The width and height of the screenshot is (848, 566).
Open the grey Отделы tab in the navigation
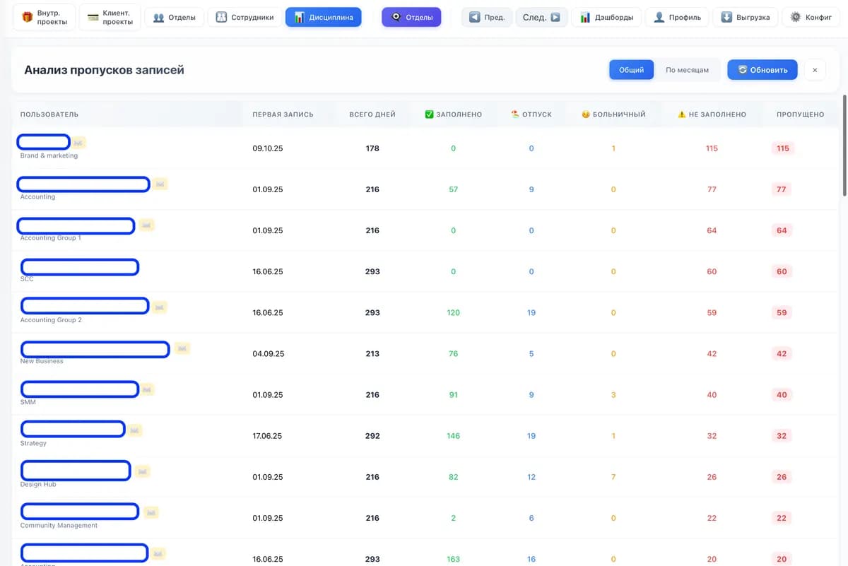[175, 17]
